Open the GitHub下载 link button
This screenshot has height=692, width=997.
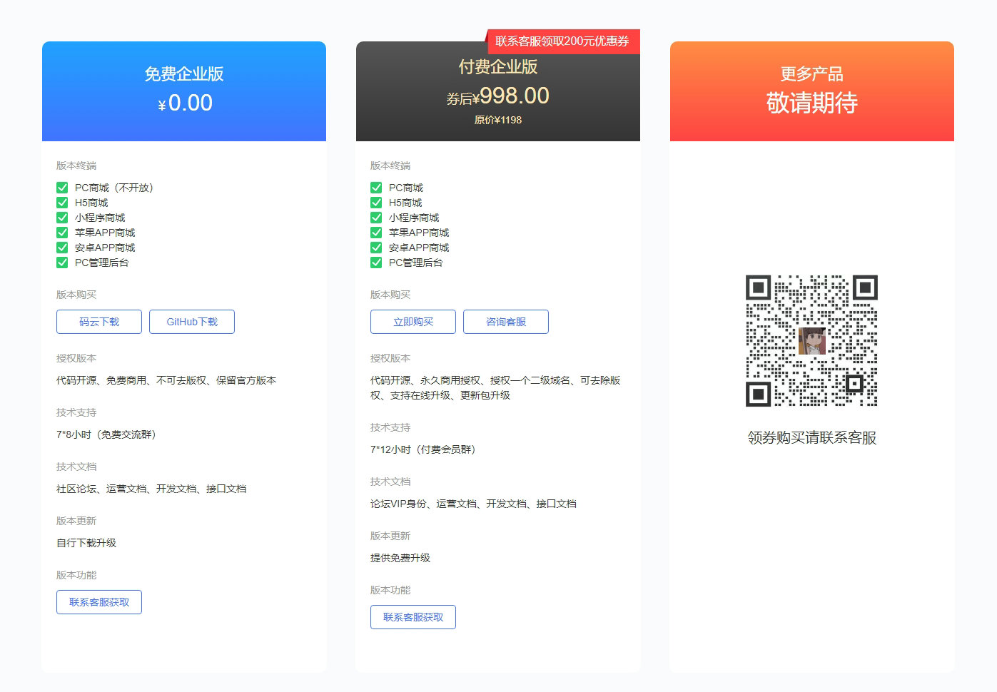192,322
